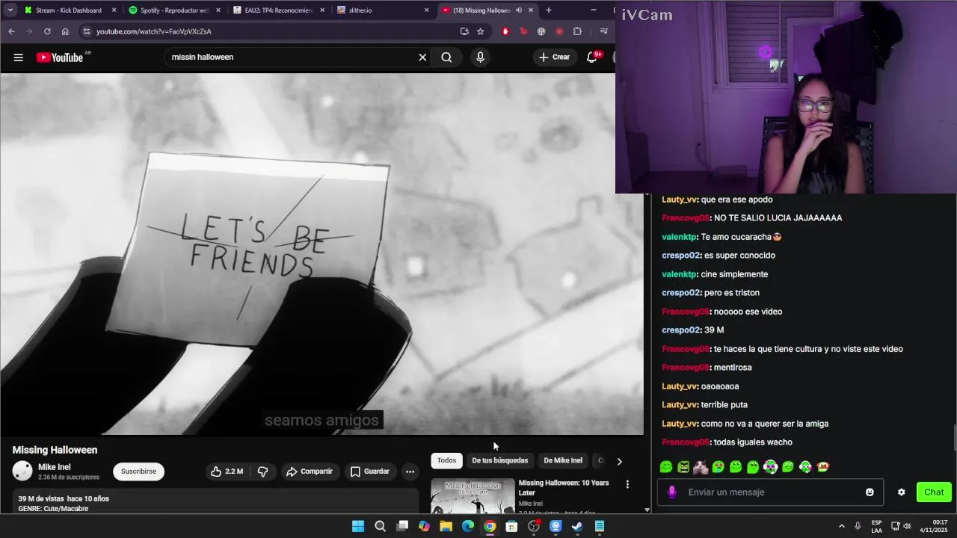Bookmark this page with the star

coord(480,31)
